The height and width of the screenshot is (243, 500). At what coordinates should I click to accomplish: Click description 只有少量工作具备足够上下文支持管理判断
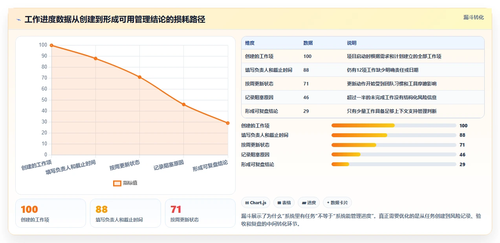coord(392,111)
